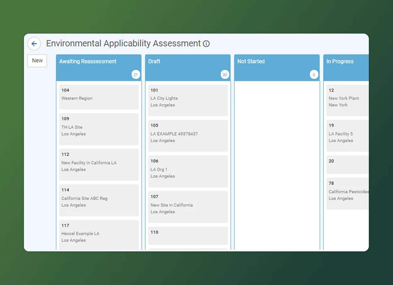Create a new assessment with the New button
393x285 pixels.
pos(37,60)
